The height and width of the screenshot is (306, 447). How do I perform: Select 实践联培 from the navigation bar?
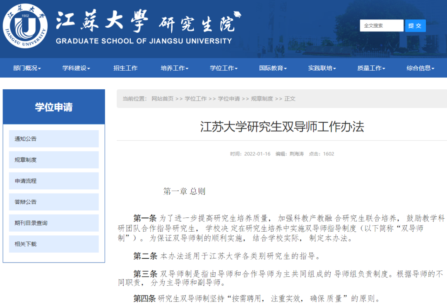click(322, 68)
